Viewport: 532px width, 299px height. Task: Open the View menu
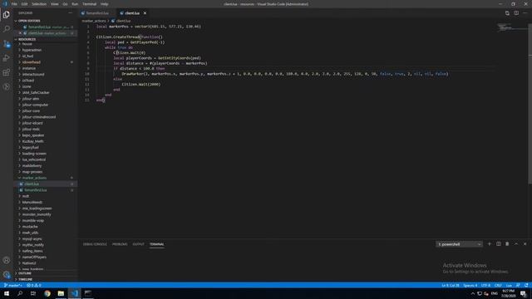(x=54, y=4)
